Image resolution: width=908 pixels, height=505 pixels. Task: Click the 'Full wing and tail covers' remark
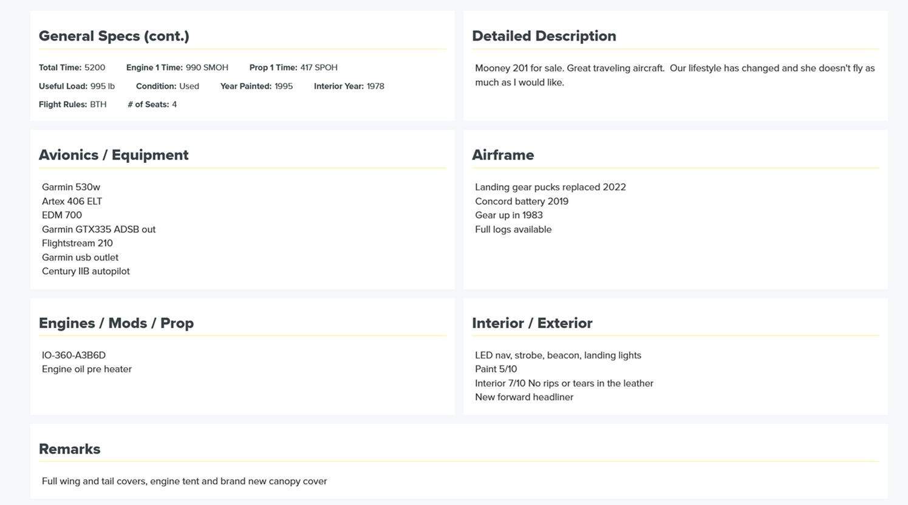pos(185,481)
